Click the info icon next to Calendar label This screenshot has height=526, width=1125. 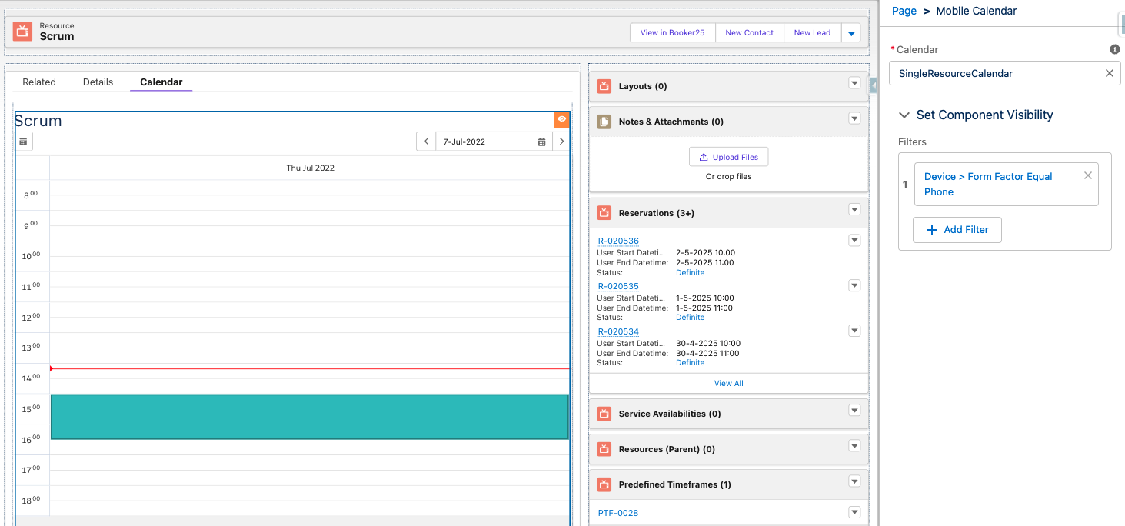coord(1115,49)
